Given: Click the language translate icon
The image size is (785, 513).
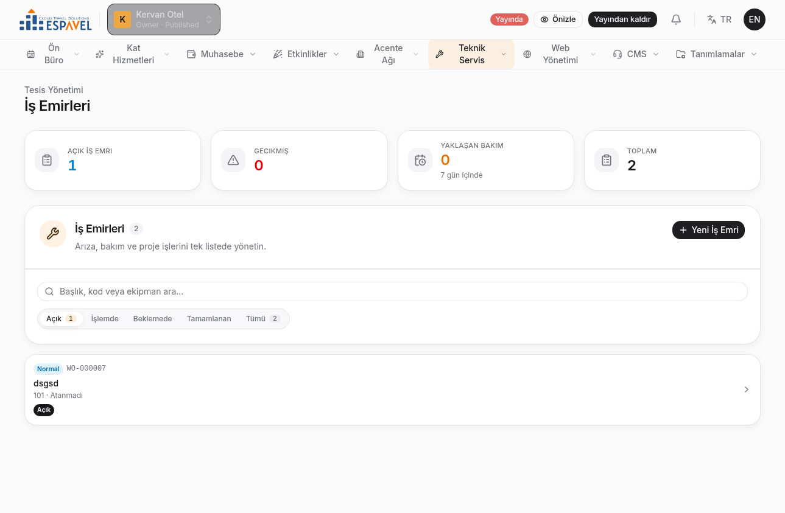Looking at the screenshot, I should 712,19.
